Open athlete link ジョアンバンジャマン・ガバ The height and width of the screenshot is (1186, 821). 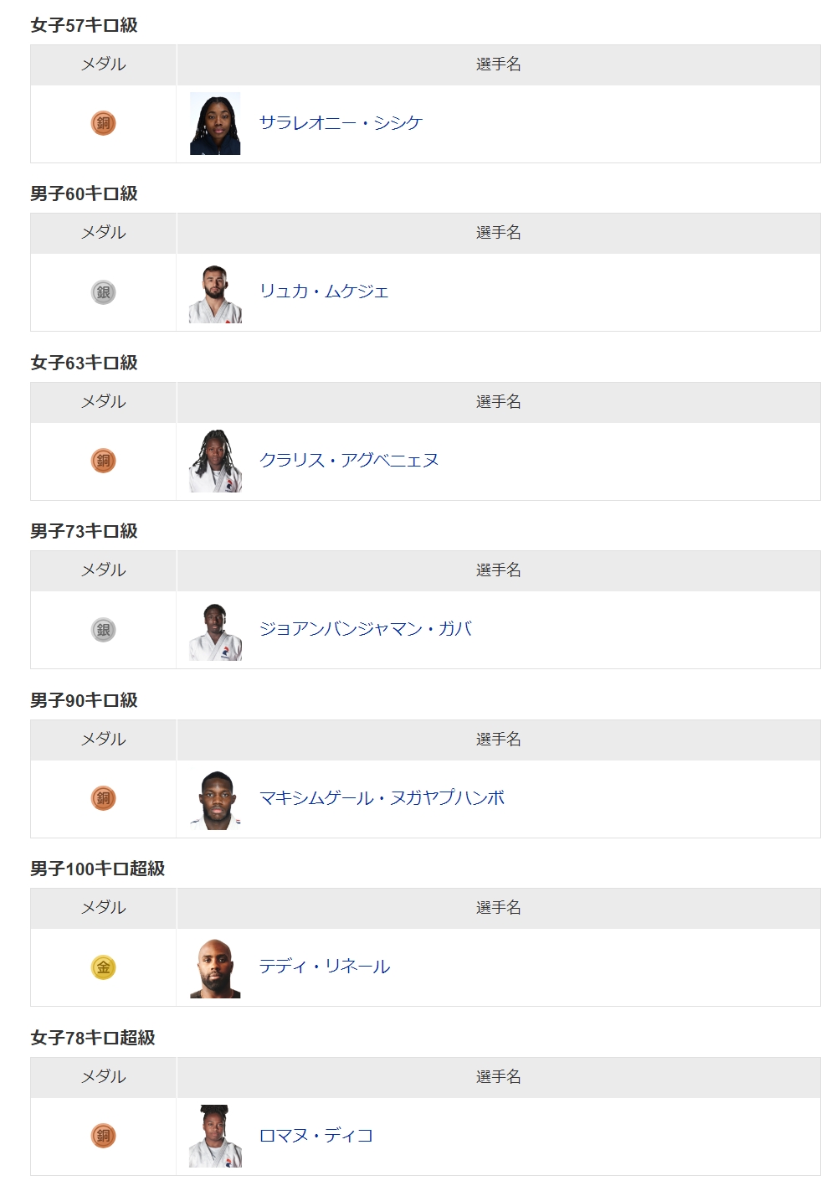(x=366, y=629)
